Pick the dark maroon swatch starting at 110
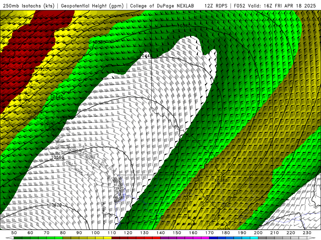The image size is (321, 240). [116, 238]
